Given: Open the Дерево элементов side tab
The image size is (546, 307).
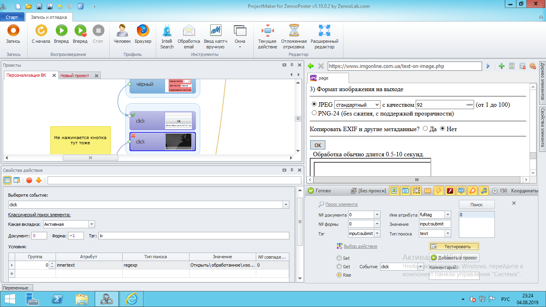Looking at the screenshot, I should tap(542, 82).
